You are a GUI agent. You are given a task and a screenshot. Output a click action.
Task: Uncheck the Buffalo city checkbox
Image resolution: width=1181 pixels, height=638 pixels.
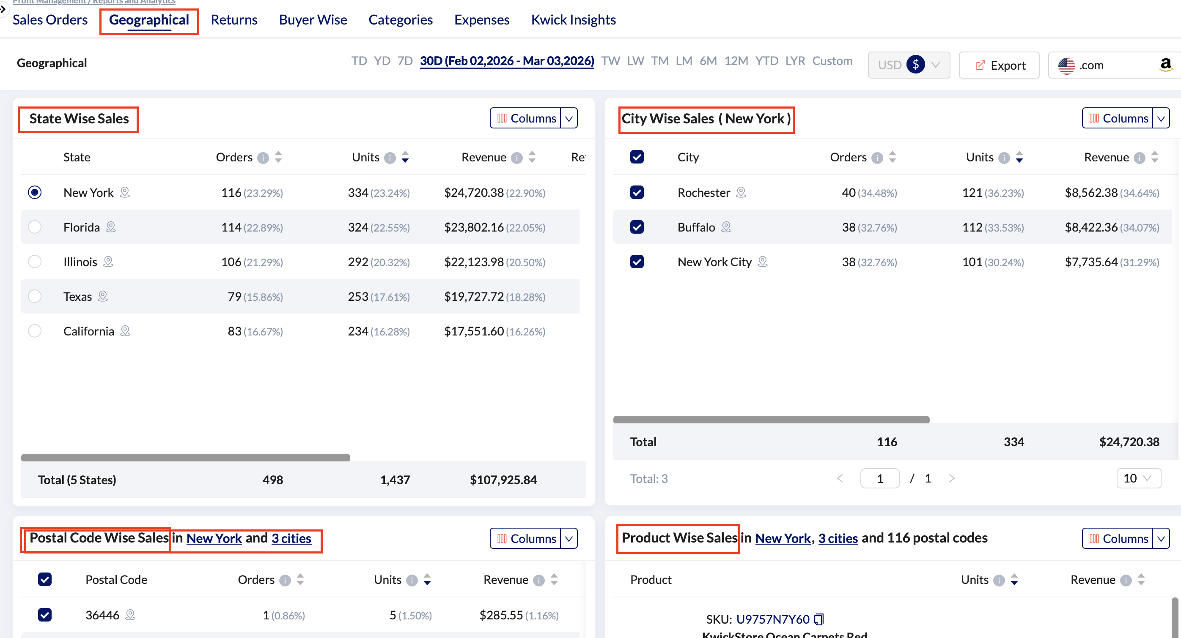coord(637,227)
